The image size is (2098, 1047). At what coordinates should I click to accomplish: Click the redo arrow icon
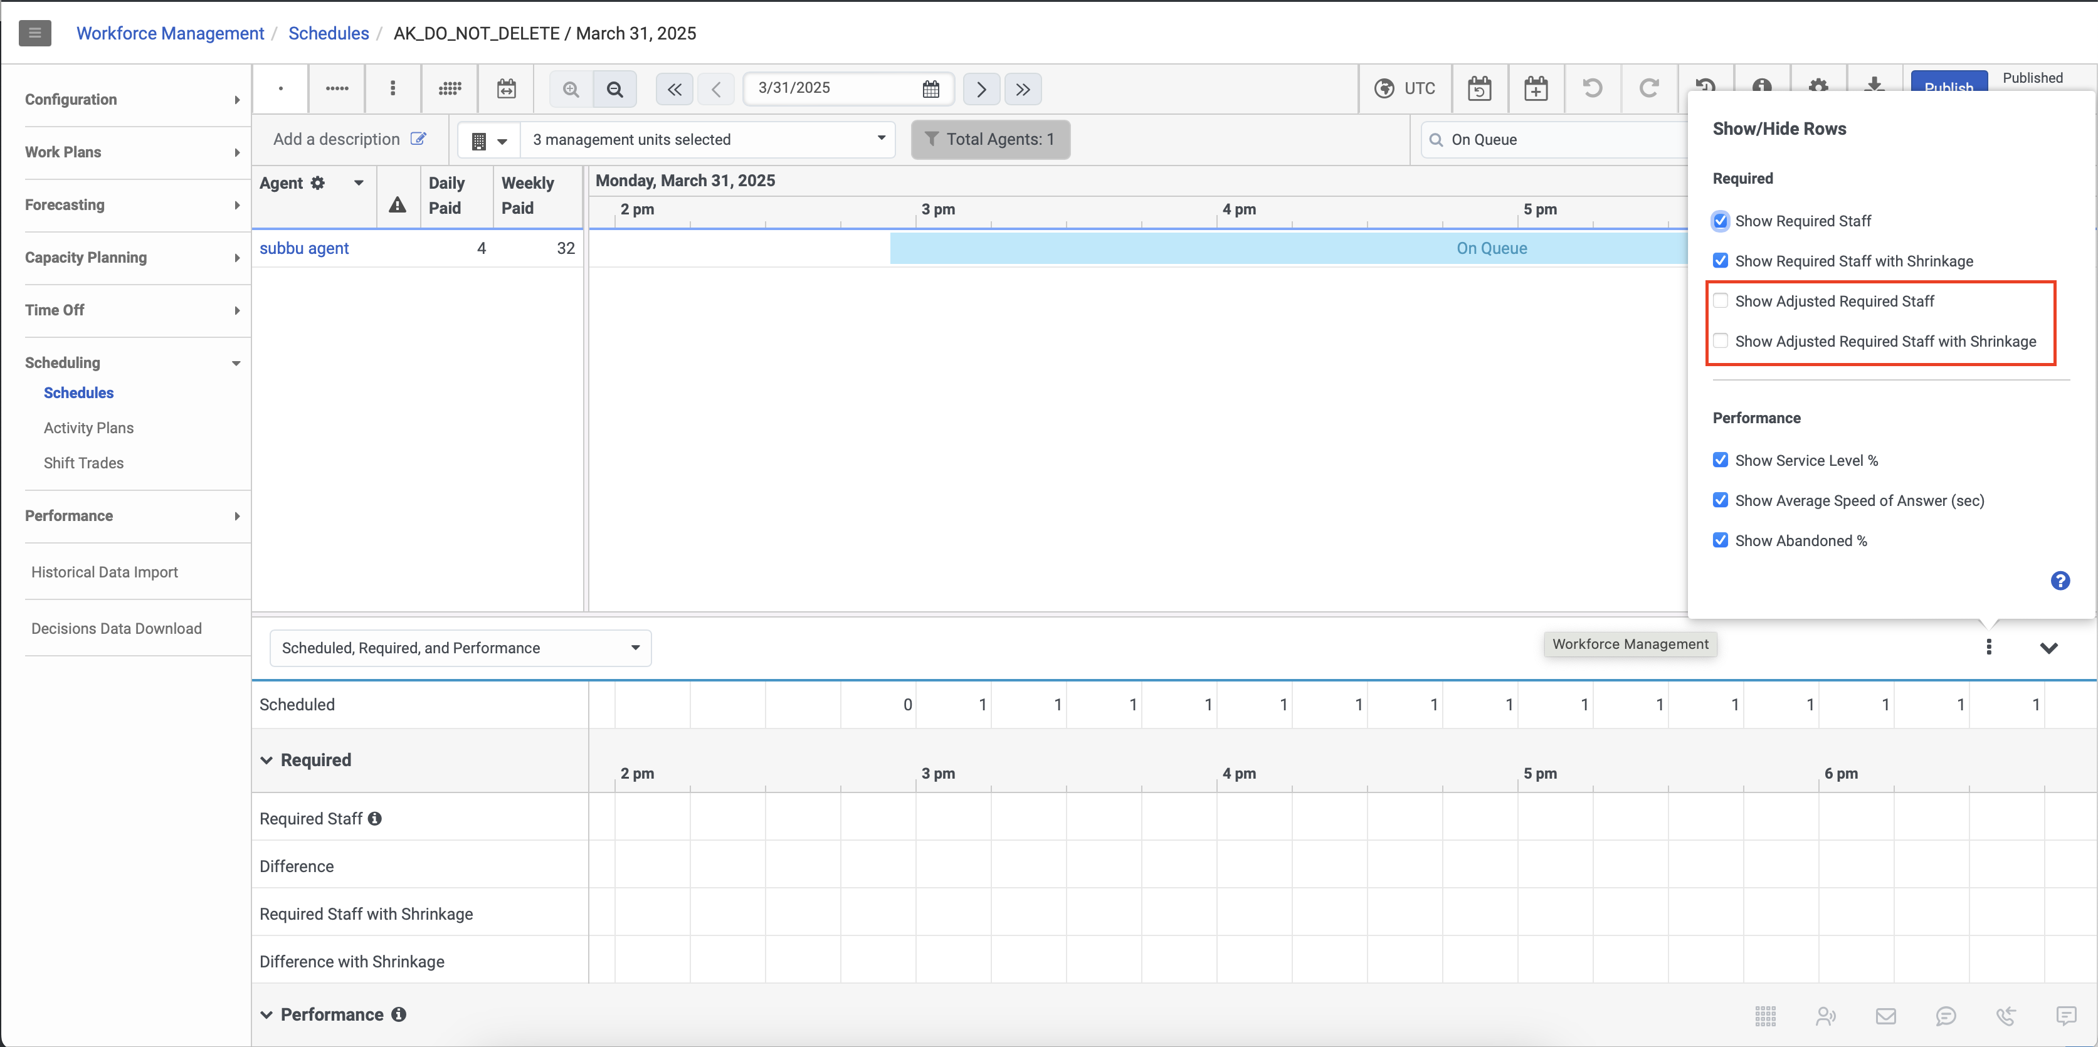tap(1648, 88)
